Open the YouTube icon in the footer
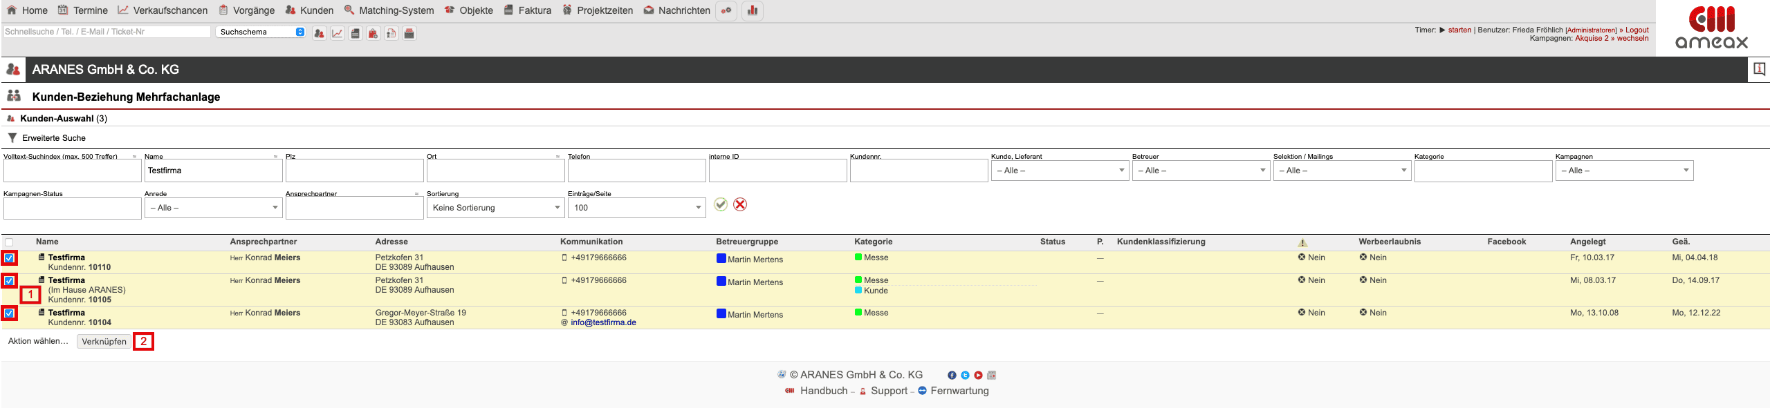This screenshot has height=408, width=1770. [x=978, y=375]
